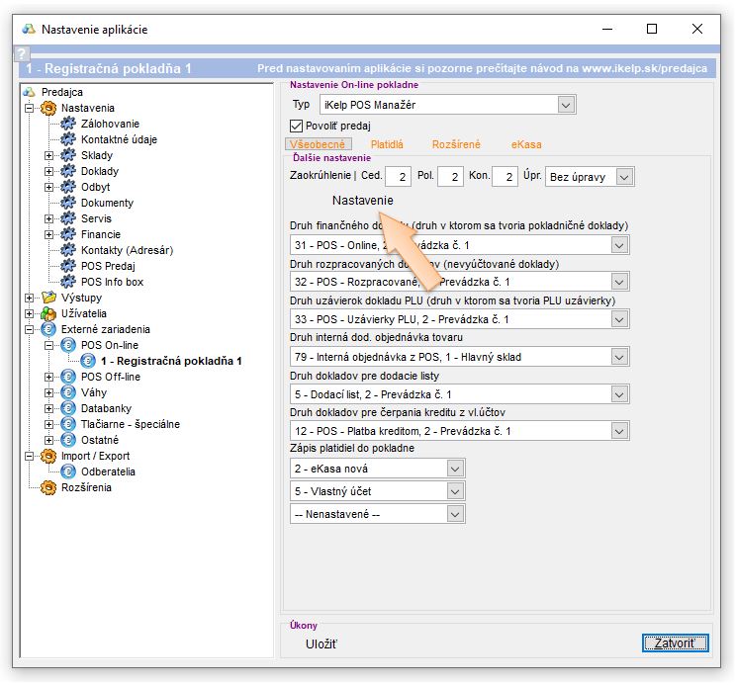The width and height of the screenshot is (735, 685).
Task: Click the Výstupy folder icon
Action: pos(48,298)
